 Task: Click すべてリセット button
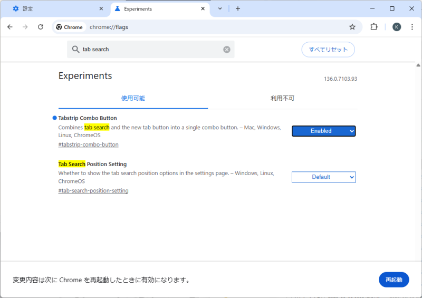coord(328,50)
